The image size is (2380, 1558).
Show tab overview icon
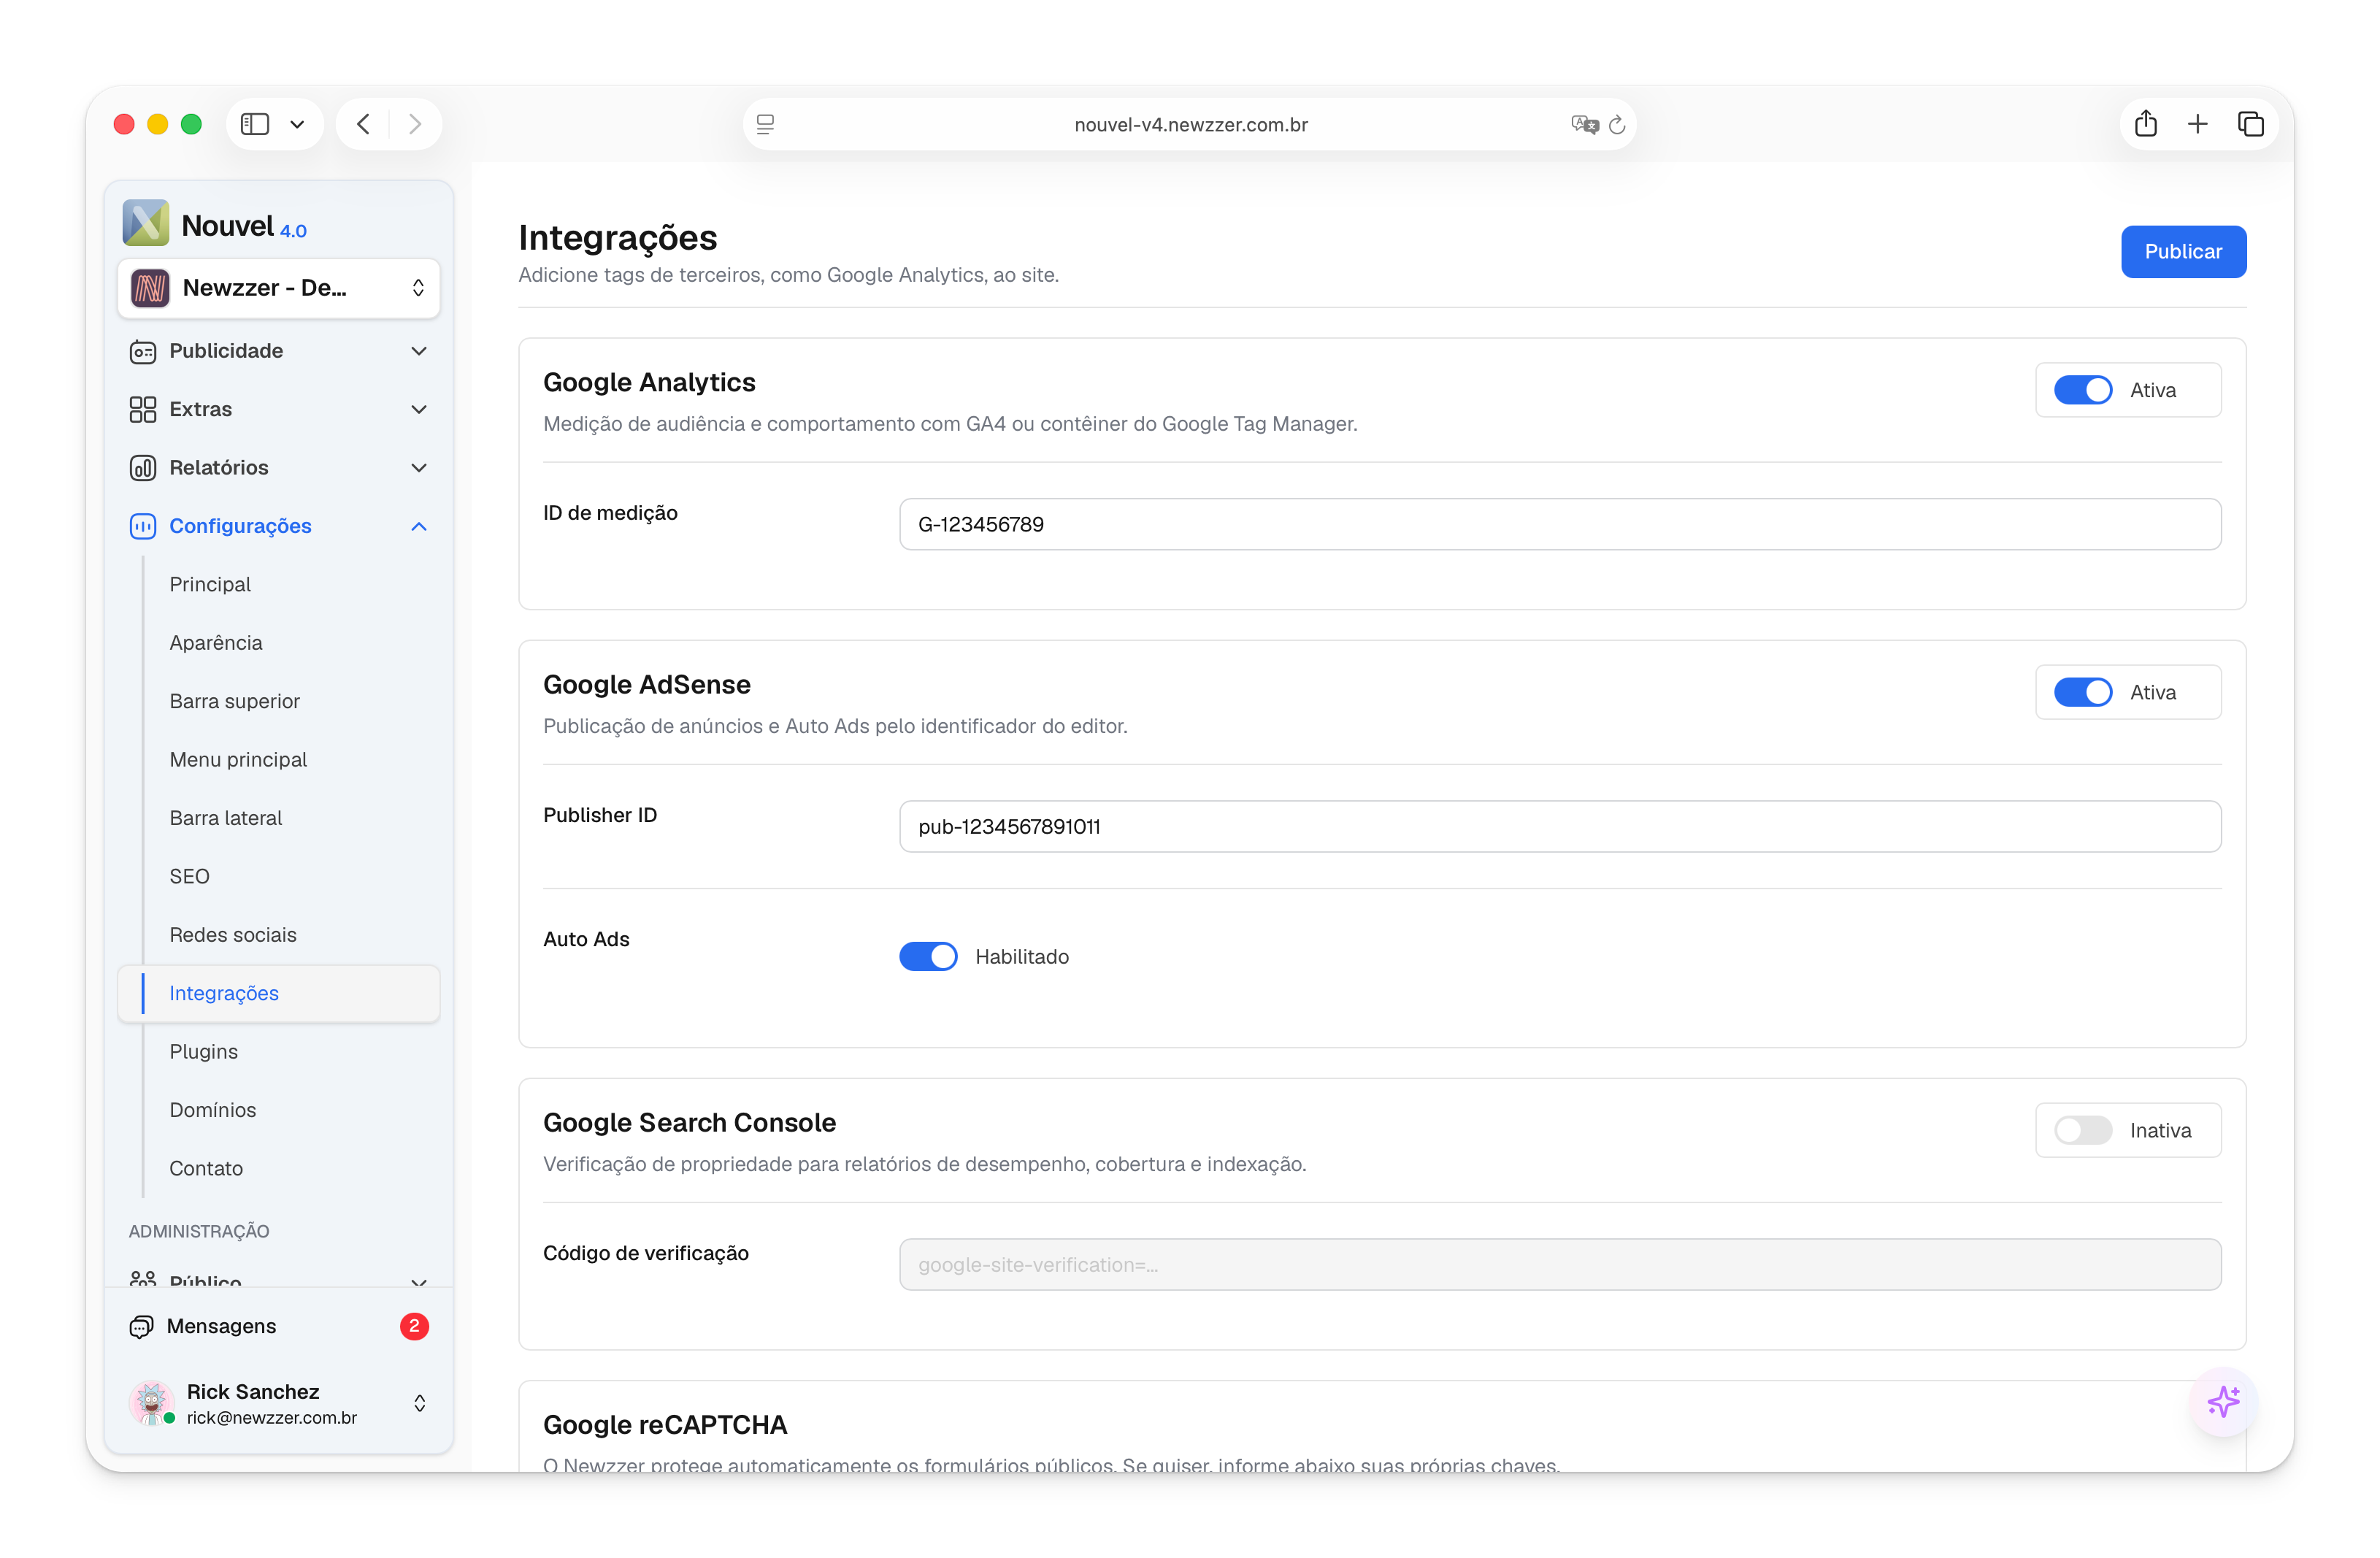(x=2250, y=124)
